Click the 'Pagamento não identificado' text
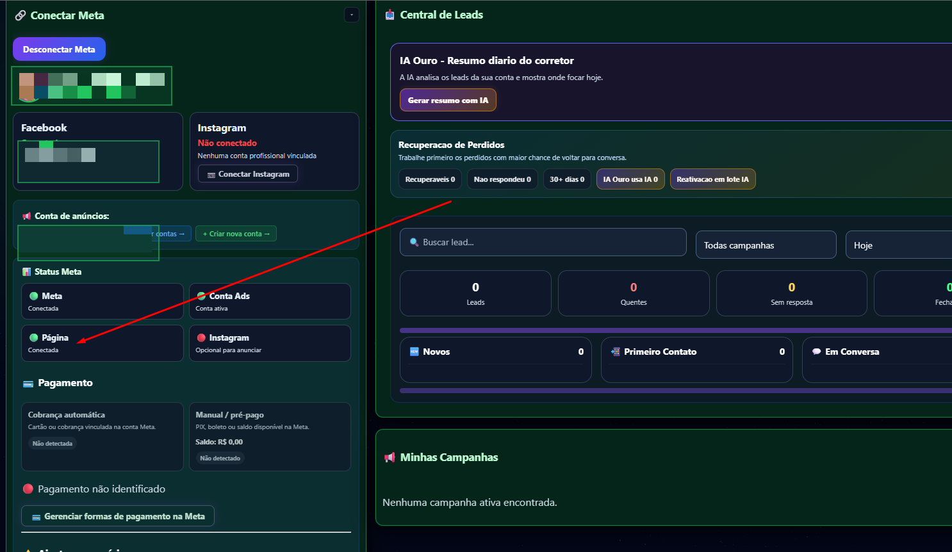 point(102,489)
